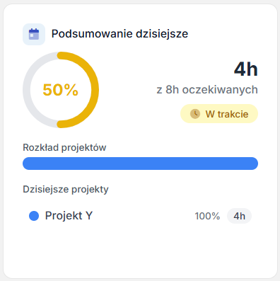Image resolution: width=280 pixels, height=281 pixels.
Task: Click the blue dot next to Projekt Y
Action: 34,216
